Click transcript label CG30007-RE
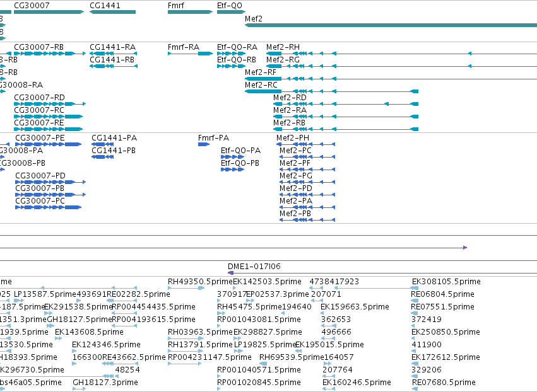Screen dimensions: 537x392 (38, 123)
